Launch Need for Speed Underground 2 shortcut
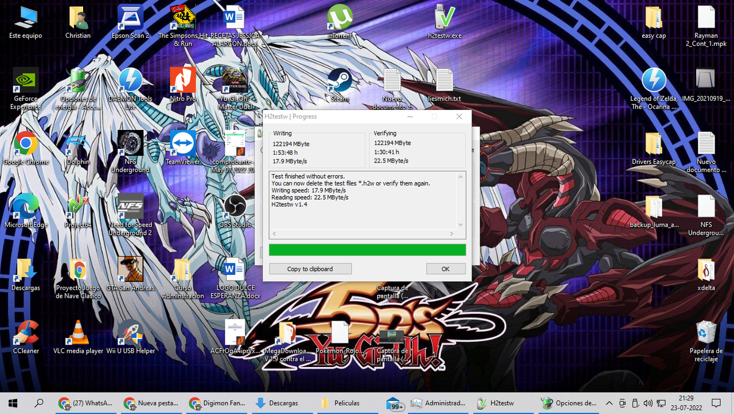Screen dimensions: 734x414 click(130, 215)
